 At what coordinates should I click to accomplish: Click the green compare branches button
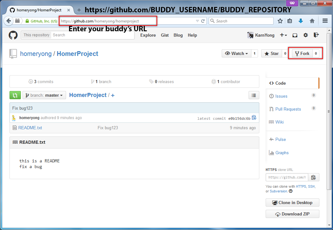pyautogui.click(x=15, y=95)
